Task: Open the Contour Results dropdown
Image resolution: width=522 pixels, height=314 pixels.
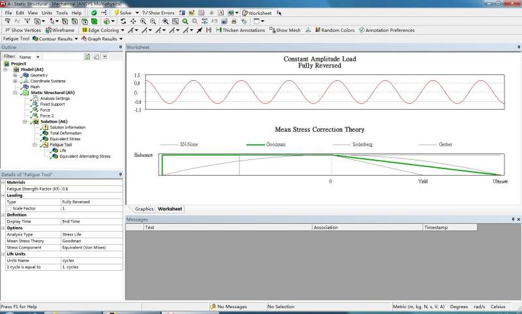Action: pyautogui.click(x=55, y=39)
